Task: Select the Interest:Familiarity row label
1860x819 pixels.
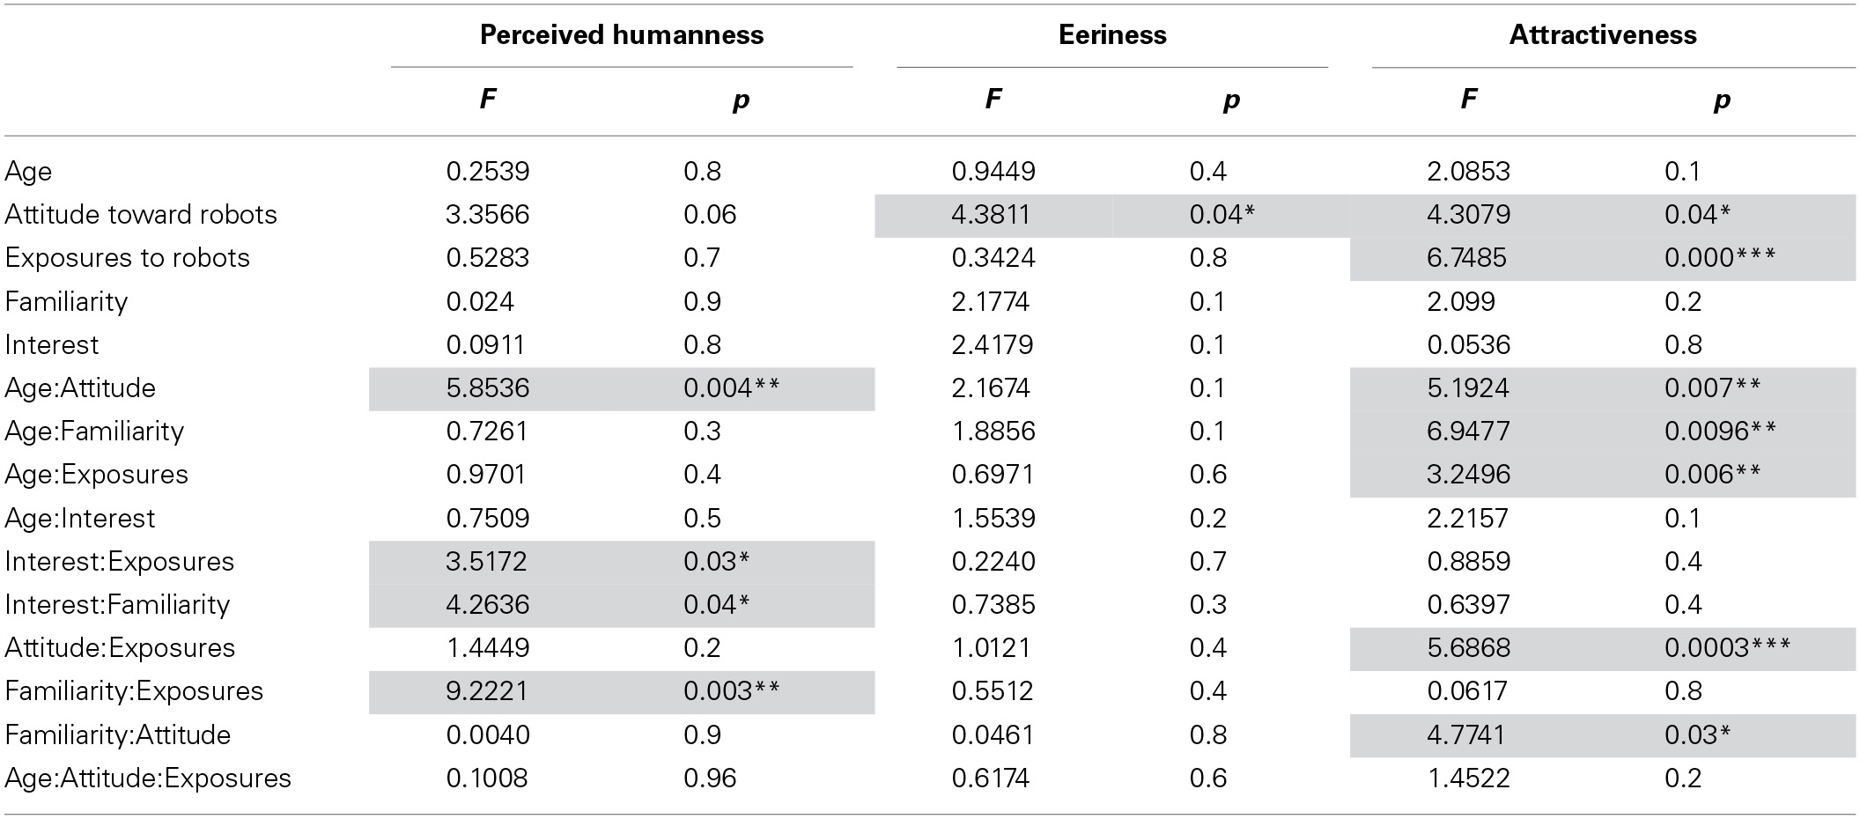Action: pos(117,605)
